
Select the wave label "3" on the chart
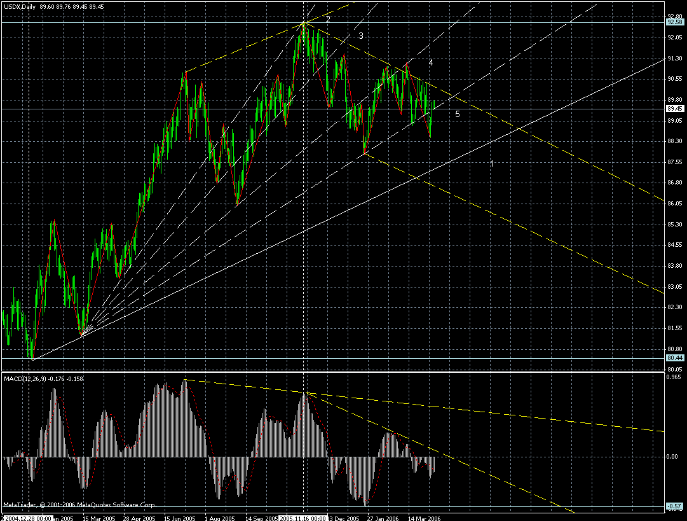(x=361, y=36)
